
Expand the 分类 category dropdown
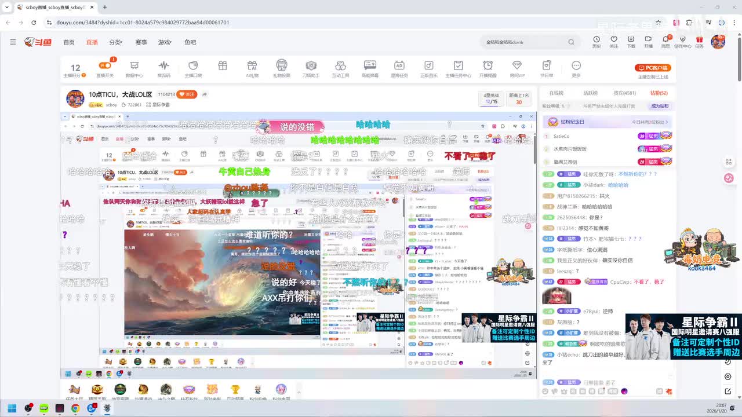click(x=115, y=42)
